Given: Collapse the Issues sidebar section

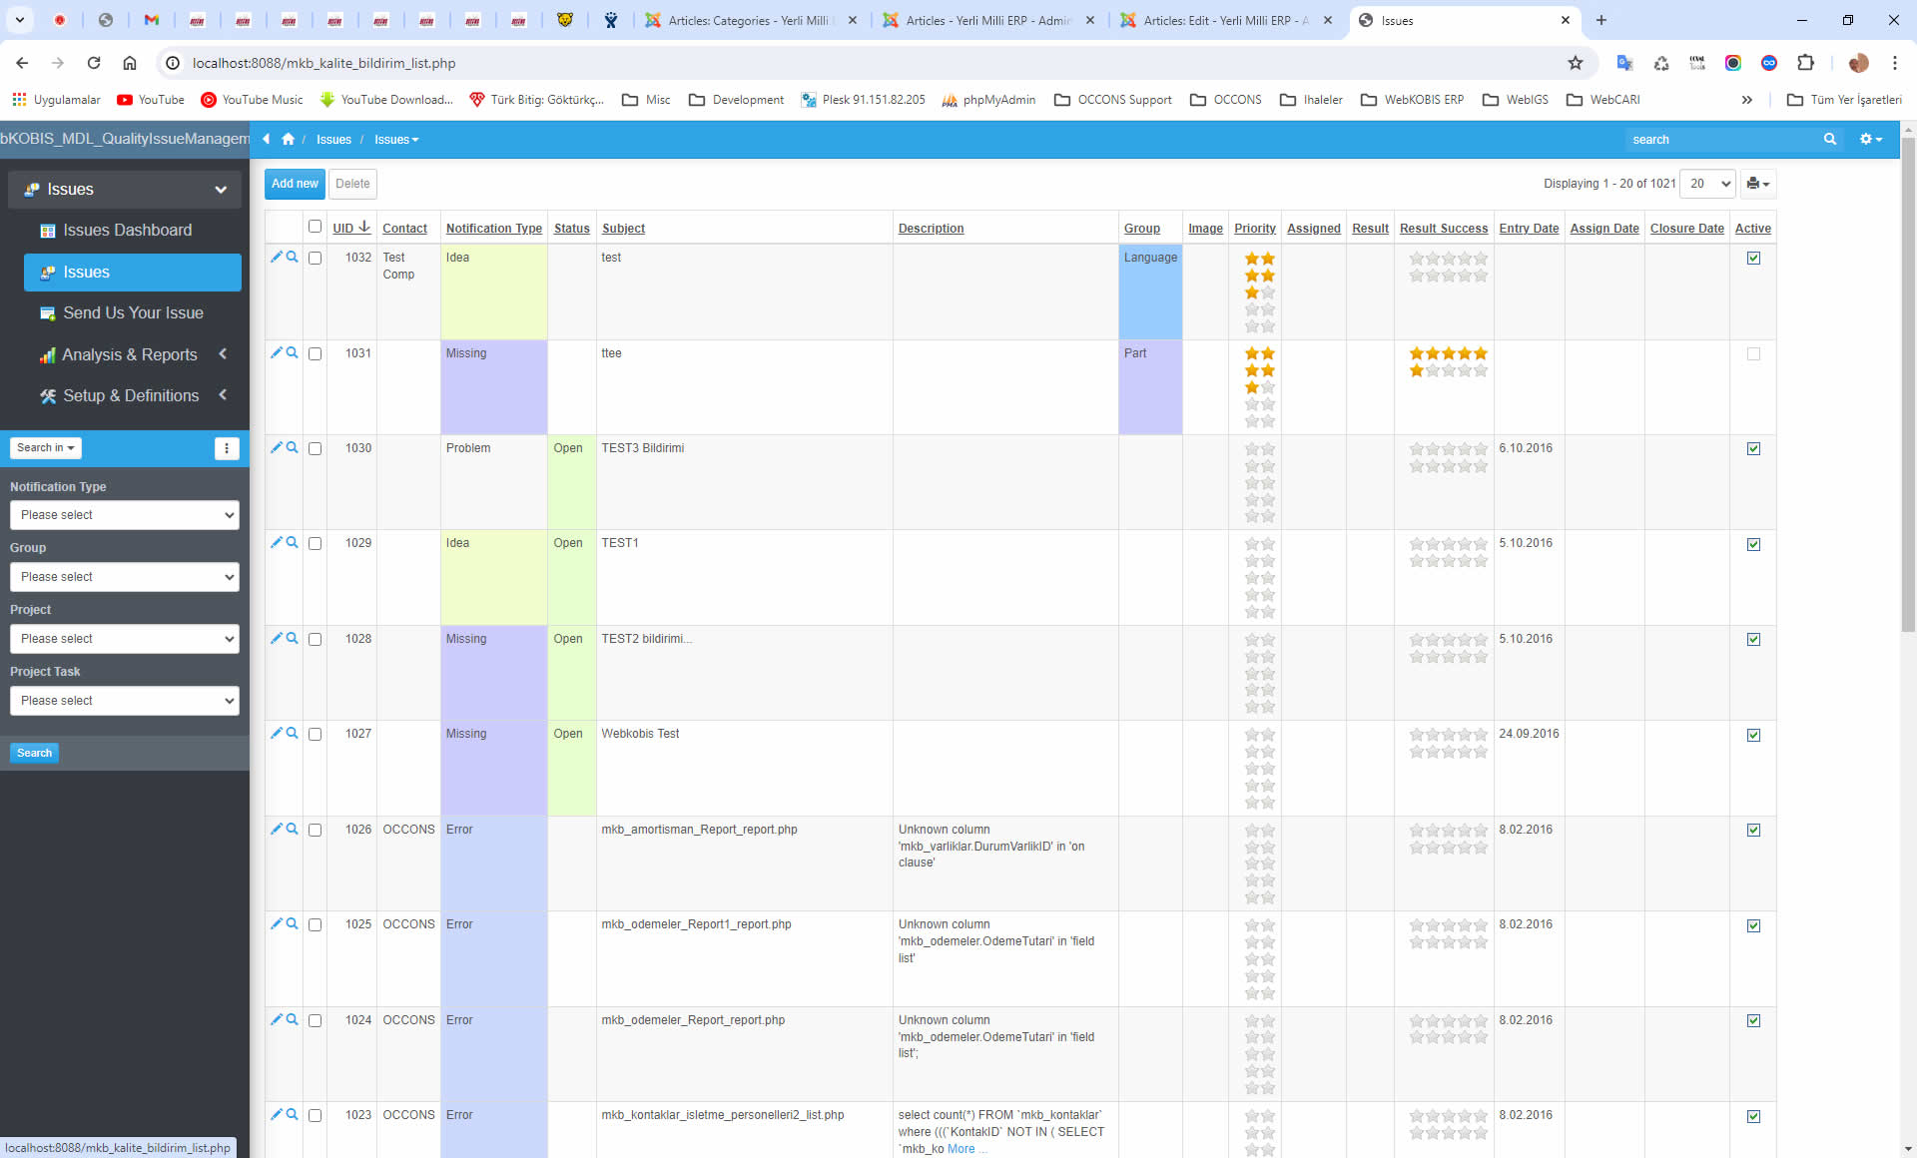Looking at the screenshot, I should point(125,190).
